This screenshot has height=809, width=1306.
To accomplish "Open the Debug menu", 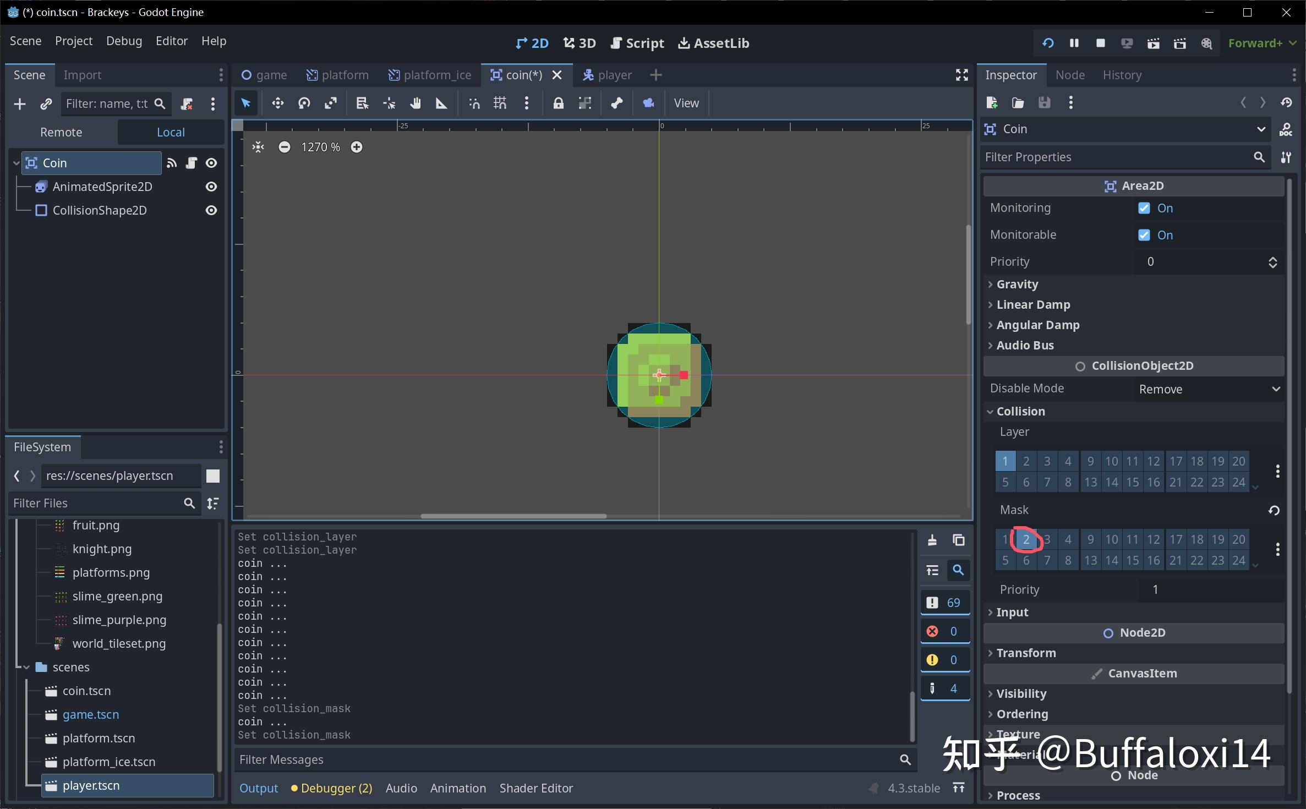I will pyautogui.click(x=124, y=41).
